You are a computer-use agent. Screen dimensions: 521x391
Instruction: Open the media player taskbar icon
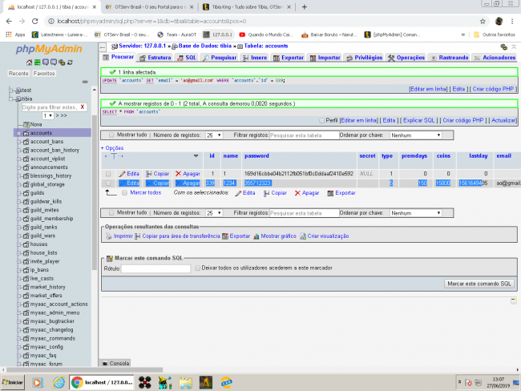coord(37,383)
